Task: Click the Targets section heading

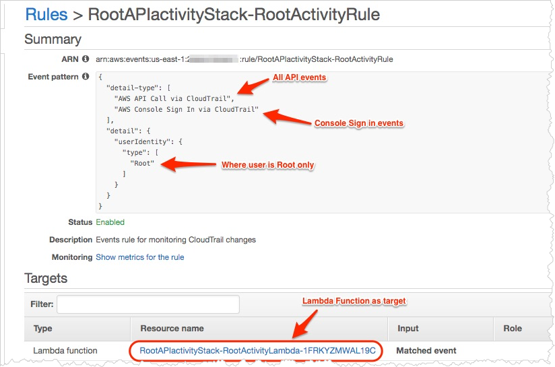Action: [46, 278]
